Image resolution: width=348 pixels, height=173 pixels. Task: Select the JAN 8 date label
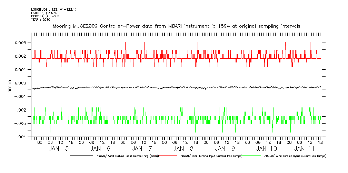[183, 149]
